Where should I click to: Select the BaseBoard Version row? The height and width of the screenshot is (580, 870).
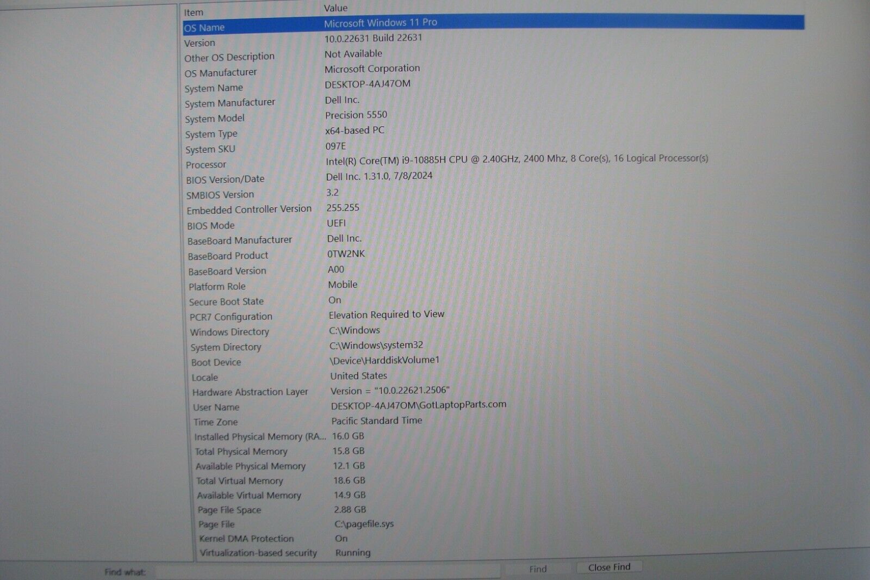coord(227,271)
